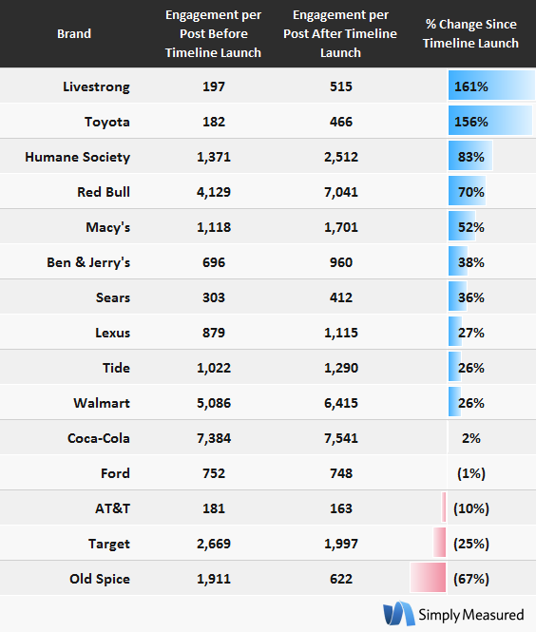Click the Lexus before value 879
The width and height of the screenshot is (536, 632).
tap(214, 333)
